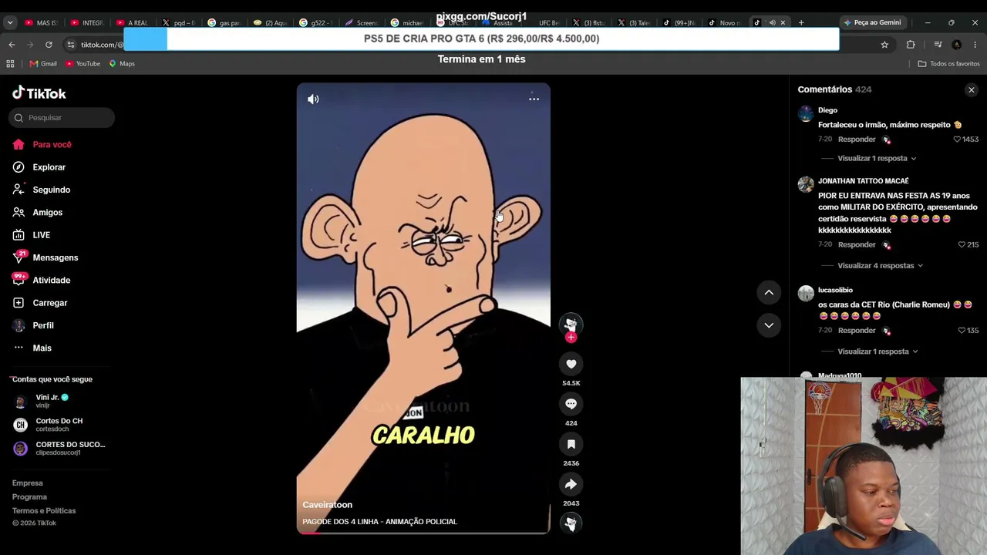Like the video with the heart icon
987x555 pixels.
coord(571,364)
